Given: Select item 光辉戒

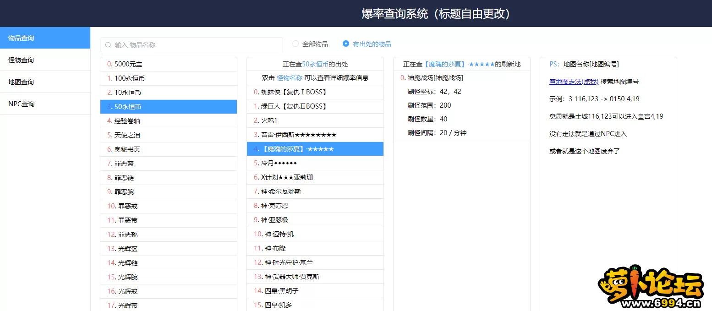Looking at the screenshot, I should 169,291.
